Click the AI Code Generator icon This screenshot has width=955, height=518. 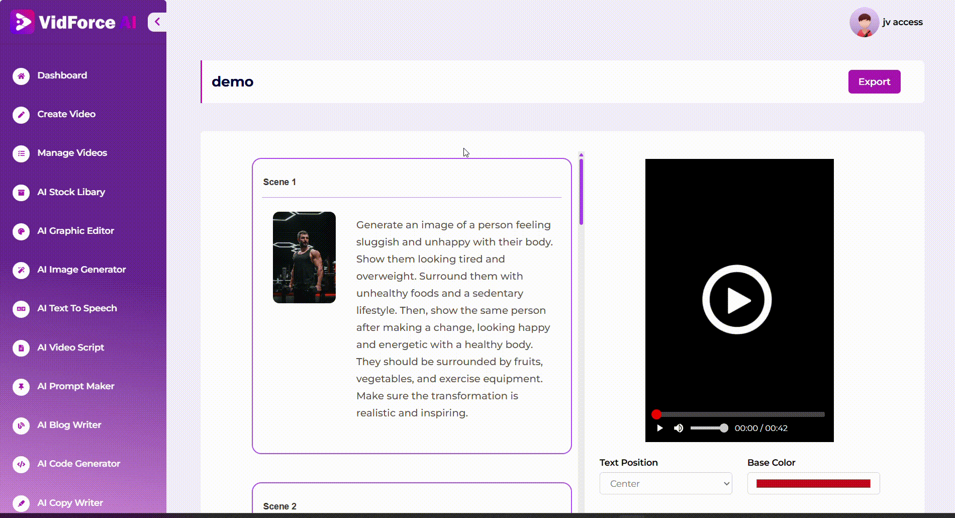pos(21,464)
